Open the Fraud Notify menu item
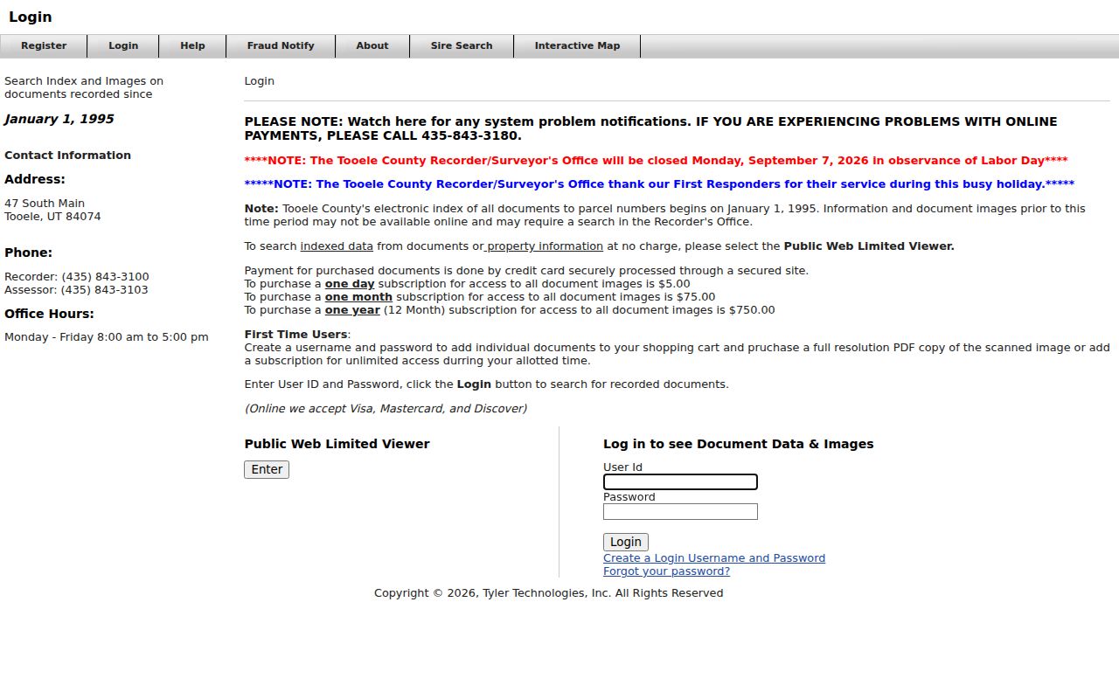The width and height of the screenshot is (1119, 699). click(x=280, y=46)
